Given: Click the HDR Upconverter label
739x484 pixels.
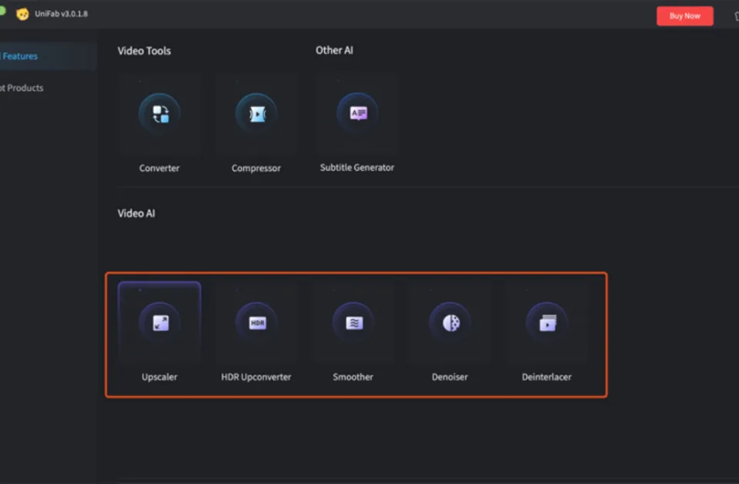Looking at the screenshot, I should (256, 377).
